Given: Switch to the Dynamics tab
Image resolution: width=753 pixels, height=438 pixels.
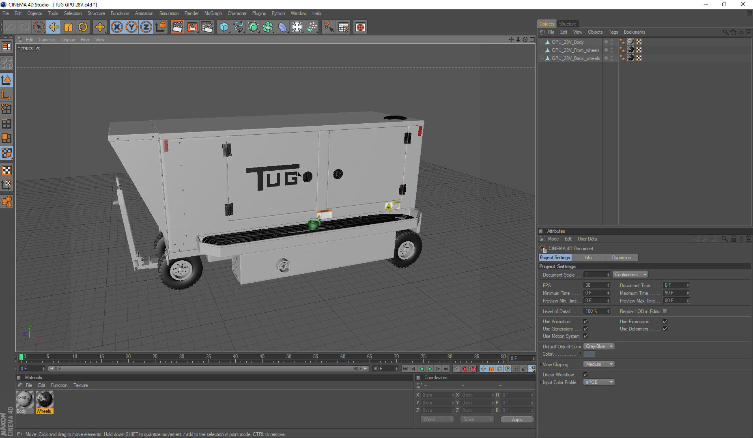Looking at the screenshot, I should click(x=621, y=258).
